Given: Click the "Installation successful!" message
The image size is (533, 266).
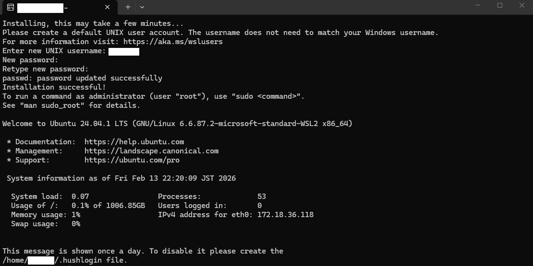Looking at the screenshot, I should point(54,87).
